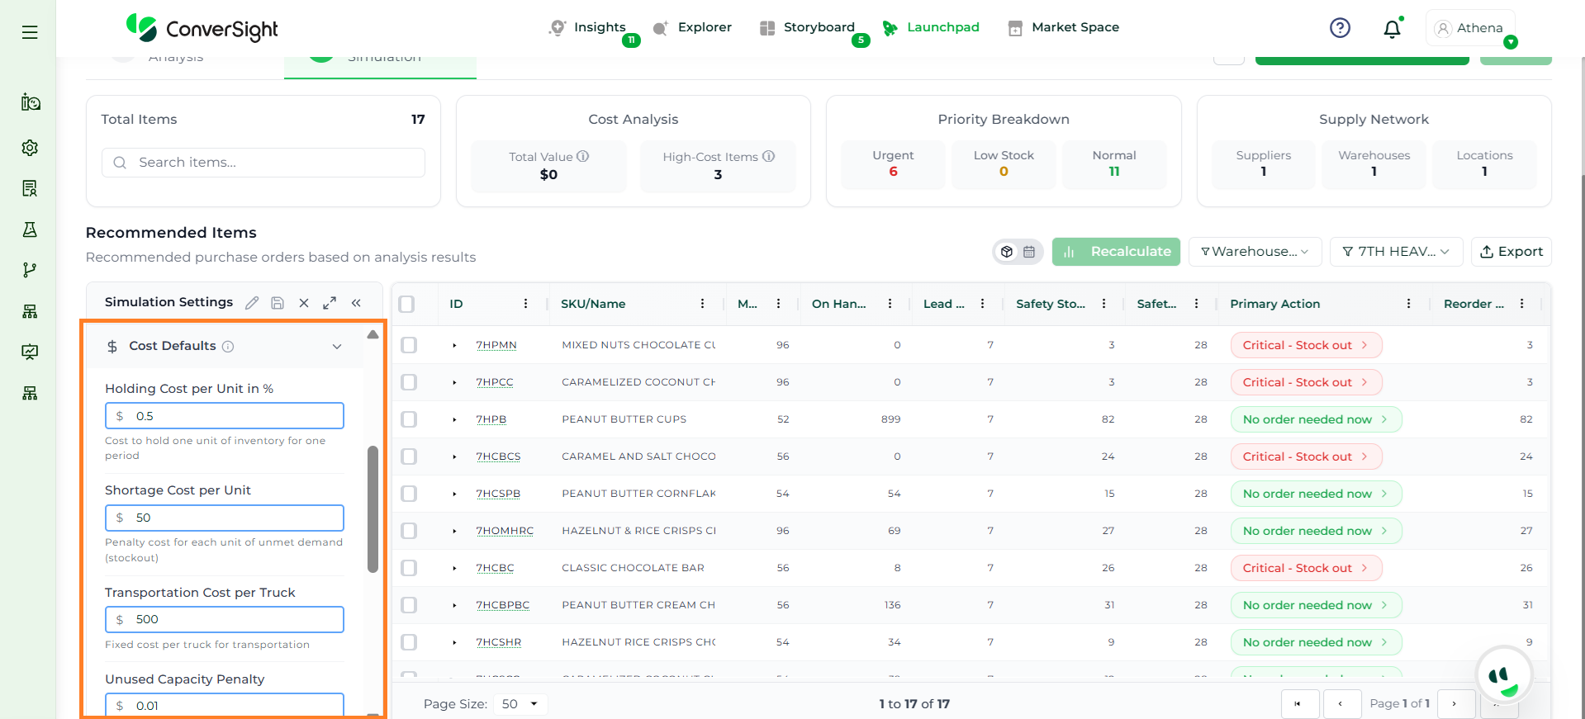This screenshot has height=719, width=1585.
Task: Open the notifications bell
Action: click(1392, 29)
